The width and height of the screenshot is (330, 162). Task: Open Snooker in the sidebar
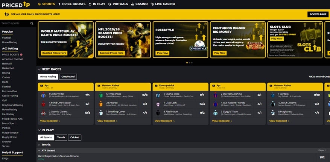pyautogui.click(x=7, y=142)
